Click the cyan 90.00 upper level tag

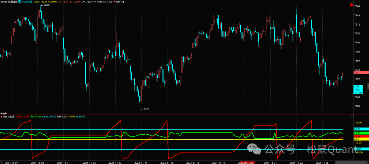coord(360,130)
